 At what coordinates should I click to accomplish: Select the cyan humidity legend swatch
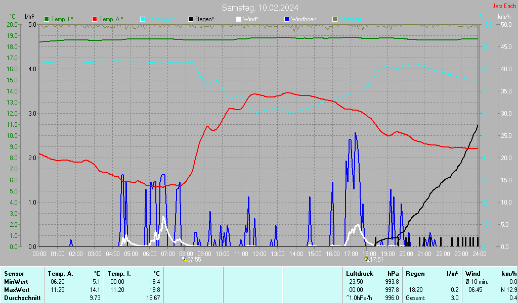tap(143, 19)
